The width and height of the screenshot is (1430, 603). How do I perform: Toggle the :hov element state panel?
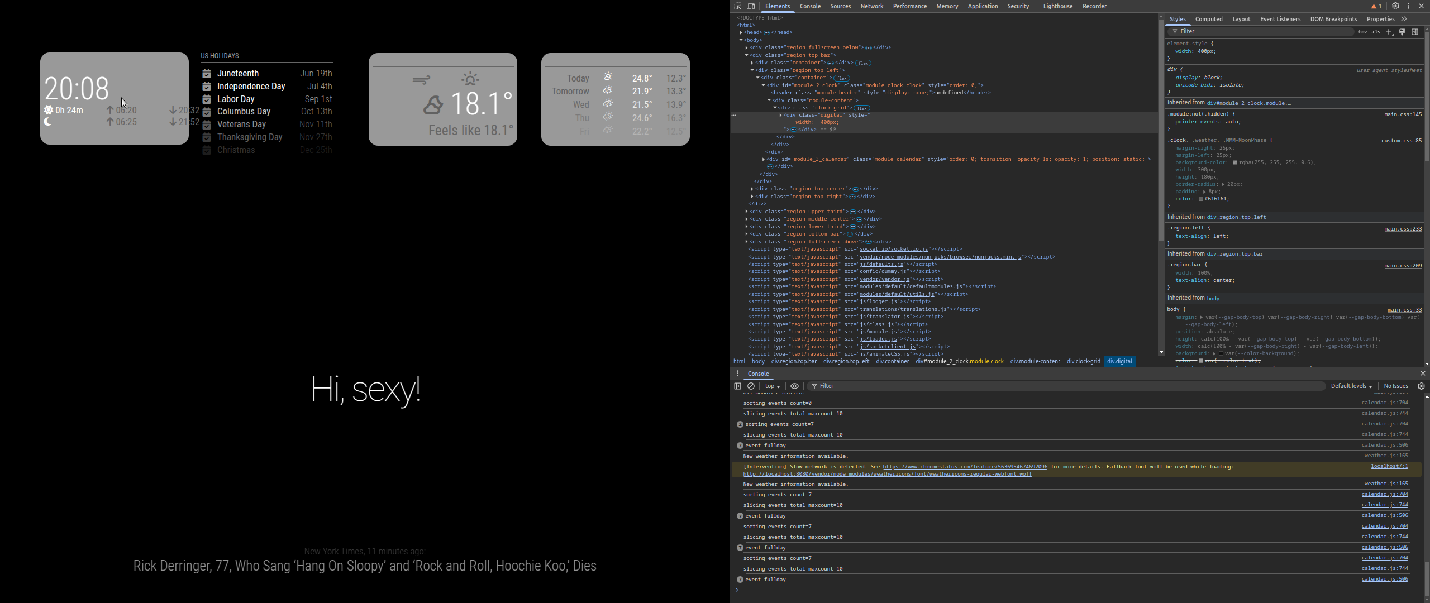(1362, 32)
